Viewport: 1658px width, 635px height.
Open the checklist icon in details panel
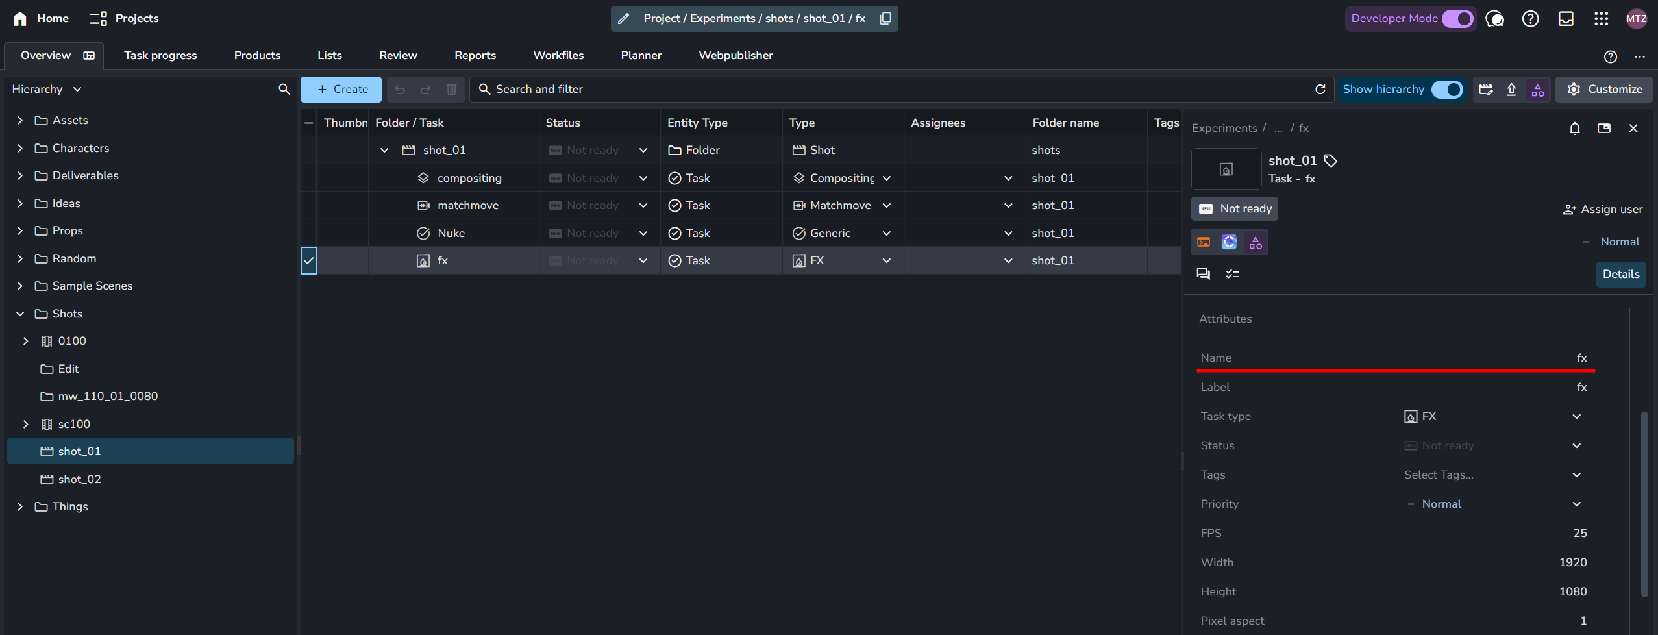(x=1232, y=274)
